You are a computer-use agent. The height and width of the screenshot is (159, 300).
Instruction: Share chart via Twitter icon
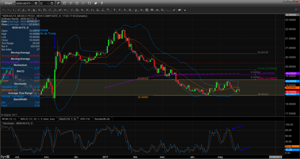coord(95,3)
